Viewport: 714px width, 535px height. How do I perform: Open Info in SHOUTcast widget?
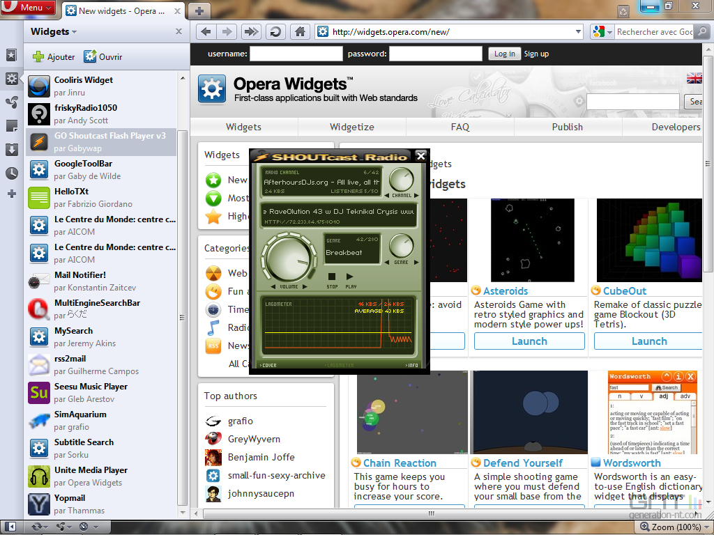coord(411,365)
